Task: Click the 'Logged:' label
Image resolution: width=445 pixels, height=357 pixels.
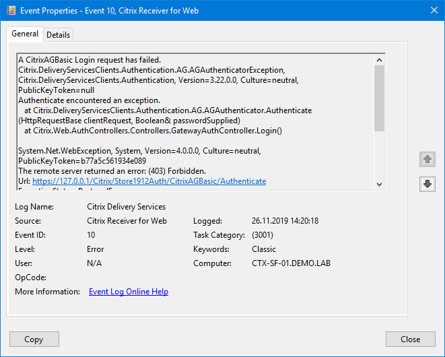Action: (208, 221)
